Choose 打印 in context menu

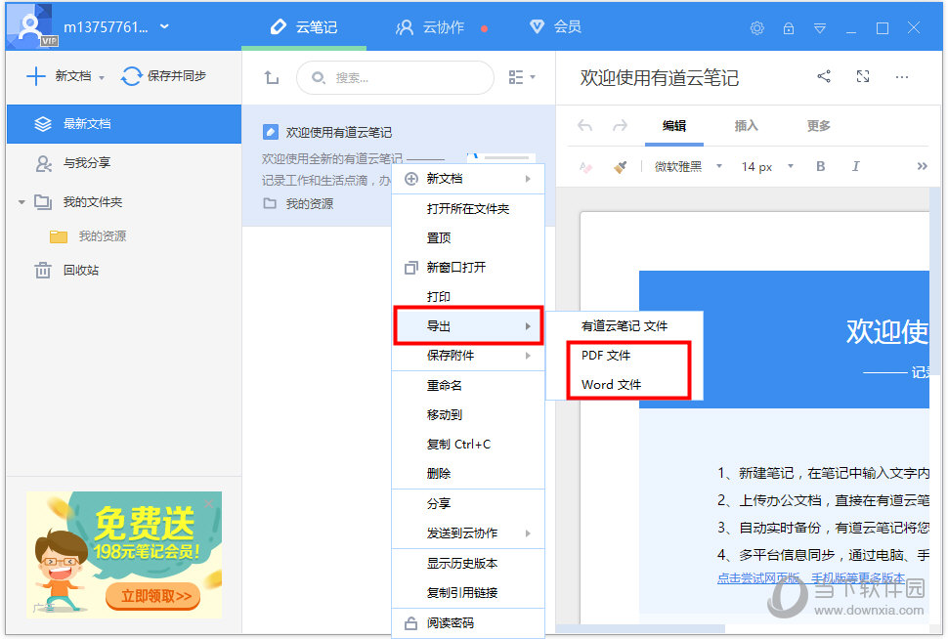click(468, 297)
